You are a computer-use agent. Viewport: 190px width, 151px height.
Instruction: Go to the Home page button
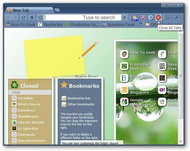click(x=32, y=18)
